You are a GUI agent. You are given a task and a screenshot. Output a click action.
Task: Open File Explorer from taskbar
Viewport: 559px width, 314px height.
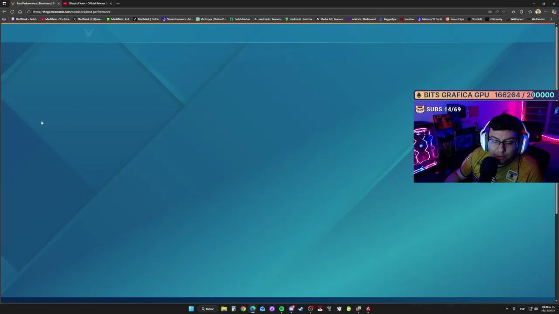[224, 309]
